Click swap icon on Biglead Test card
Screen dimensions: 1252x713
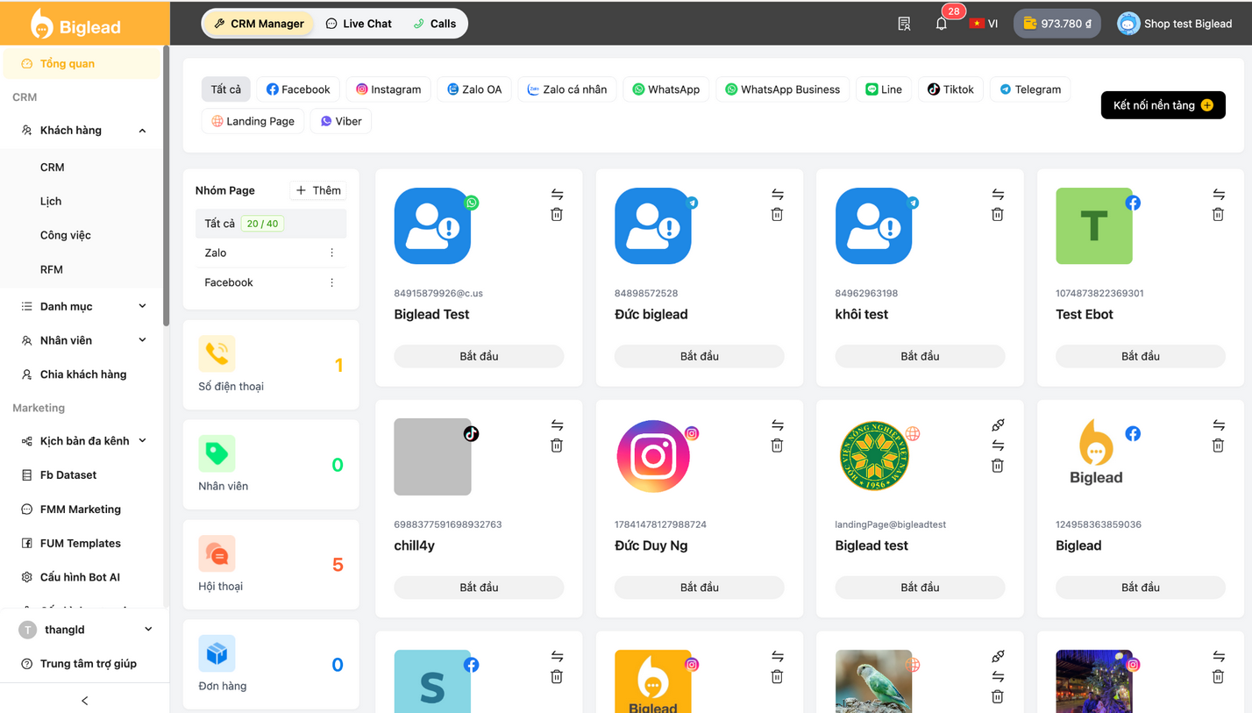pyautogui.click(x=557, y=194)
